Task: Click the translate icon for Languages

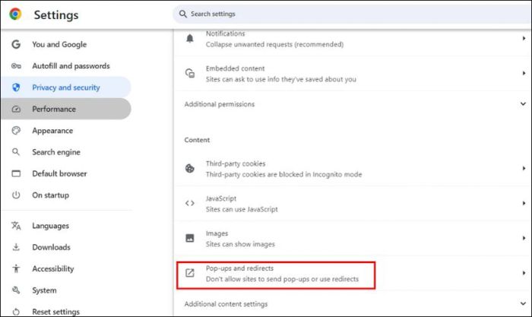Action: tap(16, 226)
